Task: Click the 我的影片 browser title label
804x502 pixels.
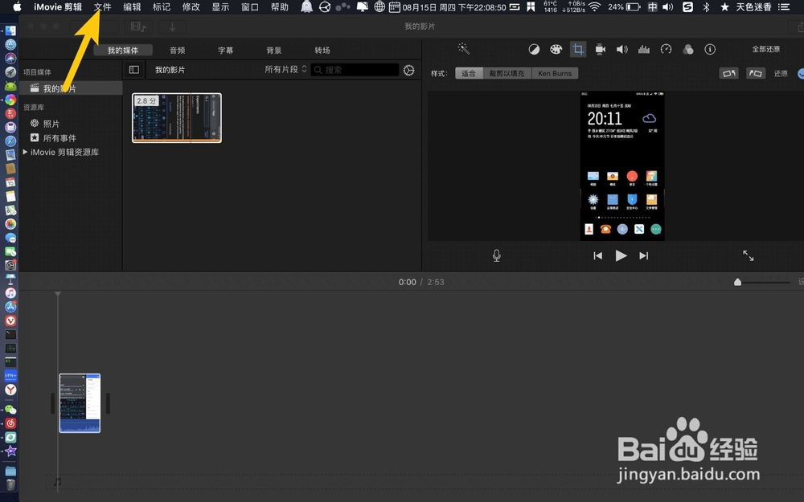Action: tap(170, 70)
